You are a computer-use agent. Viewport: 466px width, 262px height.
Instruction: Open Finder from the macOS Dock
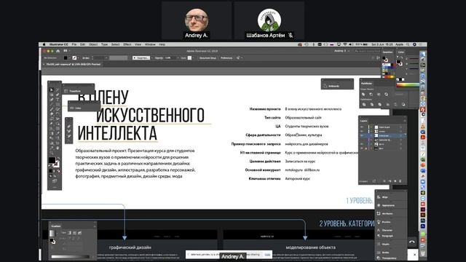pyautogui.click(x=422, y=54)
